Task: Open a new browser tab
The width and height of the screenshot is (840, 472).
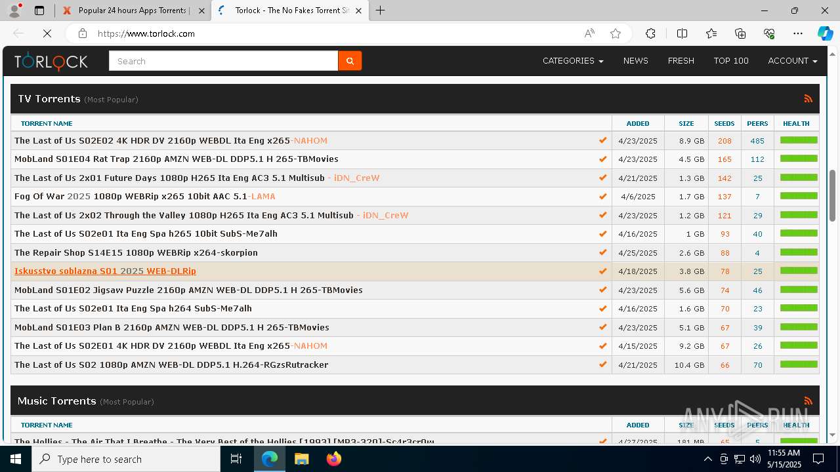Action: (x=381, y=10)
